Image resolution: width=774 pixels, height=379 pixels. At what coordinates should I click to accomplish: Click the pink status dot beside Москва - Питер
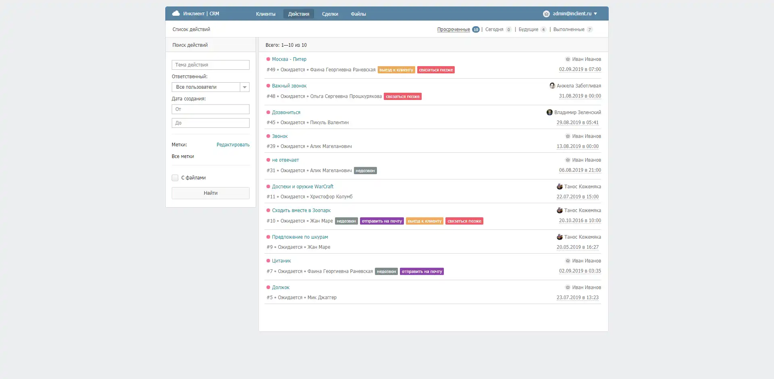268,59
